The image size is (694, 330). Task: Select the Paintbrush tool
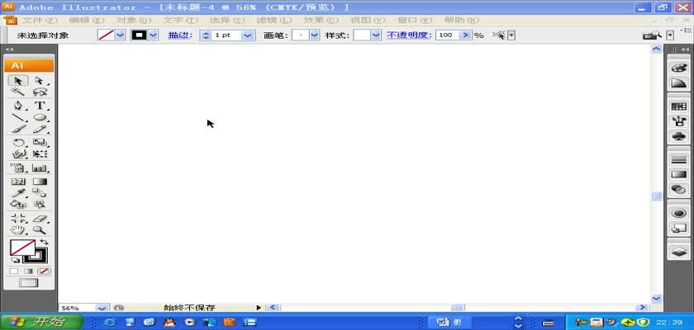(x=17, y=129)
